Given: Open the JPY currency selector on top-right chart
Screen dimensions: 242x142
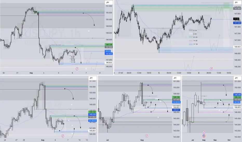Looking at the screenshot, I should (x=237, y=3).
